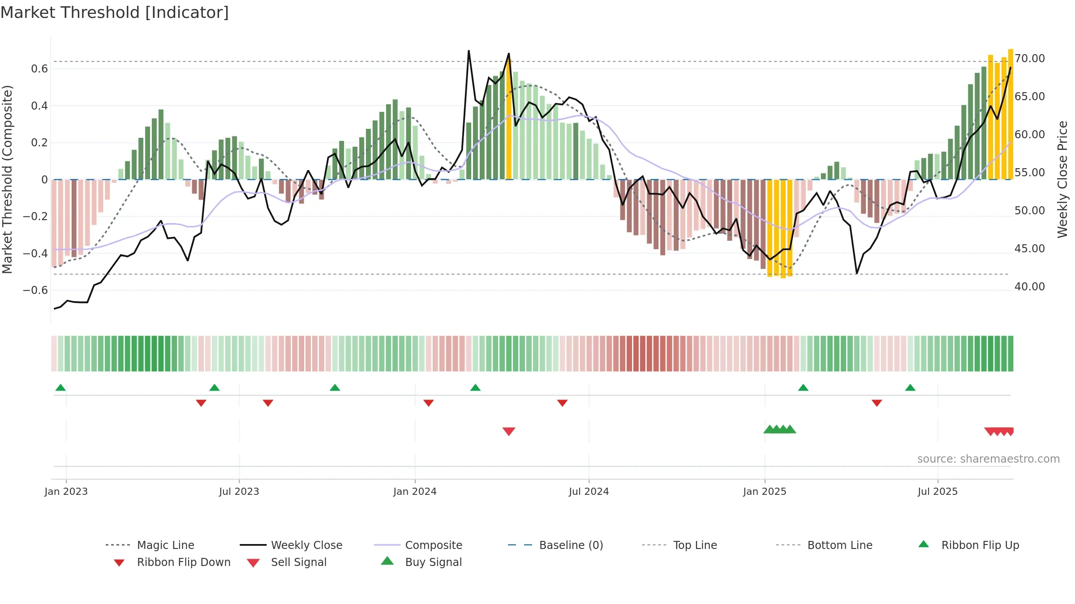Click the ribbon flip up marker near June 2025
1075x604 pixels.
[x=910, y=387]
